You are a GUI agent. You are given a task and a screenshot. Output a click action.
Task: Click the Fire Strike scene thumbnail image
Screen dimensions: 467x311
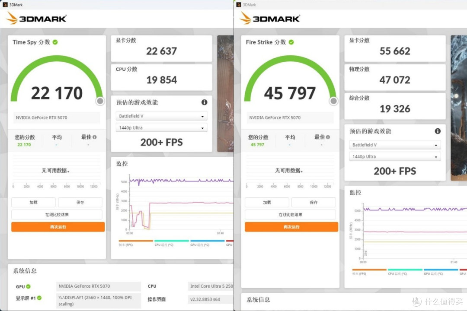[x=459, y=108]
